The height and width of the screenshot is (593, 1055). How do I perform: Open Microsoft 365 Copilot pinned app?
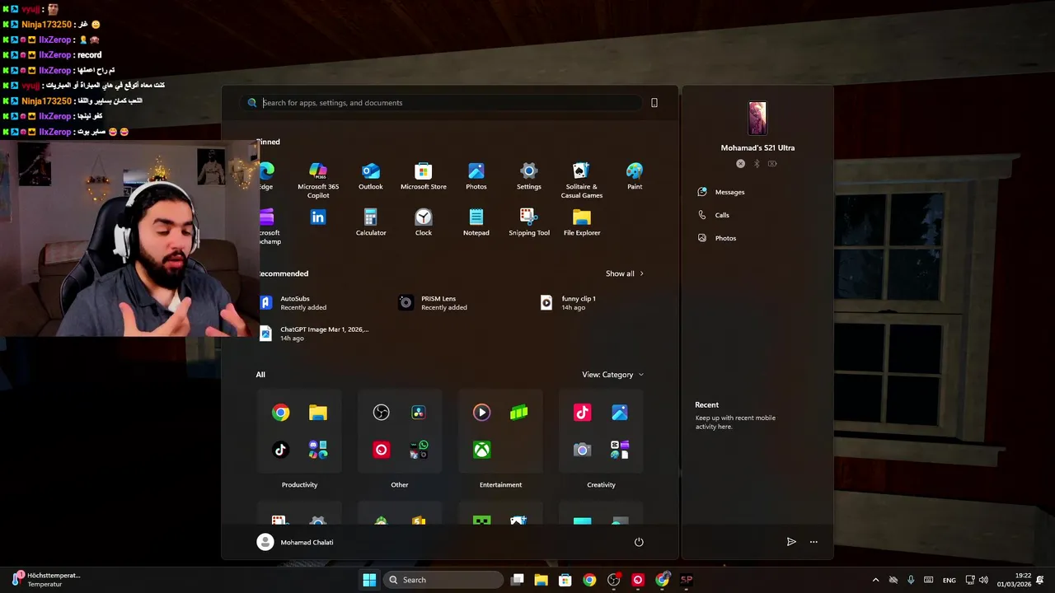click(318, 179)
